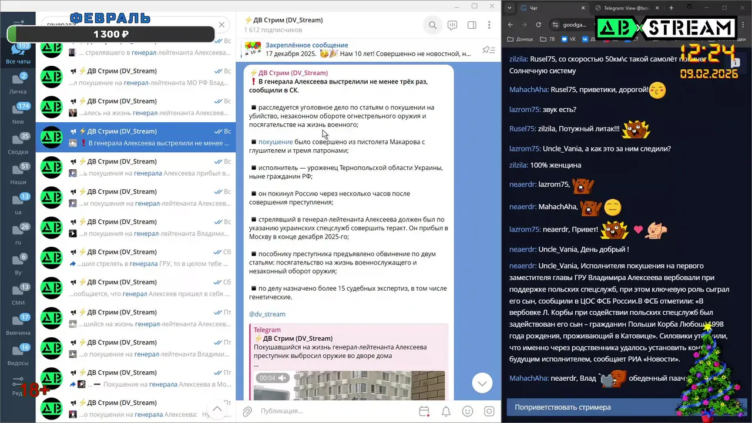Open the 'Видосы' chat folder

click(18, 355)
